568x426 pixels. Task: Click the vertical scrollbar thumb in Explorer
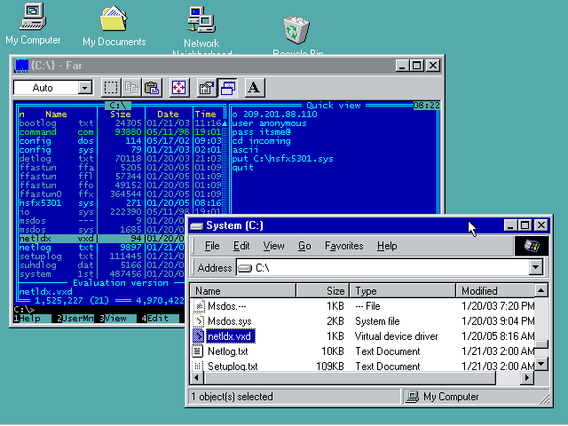[x=541, y=344]
